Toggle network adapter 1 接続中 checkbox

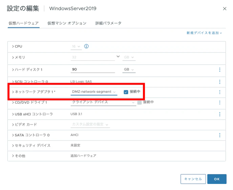click(126, 92)
